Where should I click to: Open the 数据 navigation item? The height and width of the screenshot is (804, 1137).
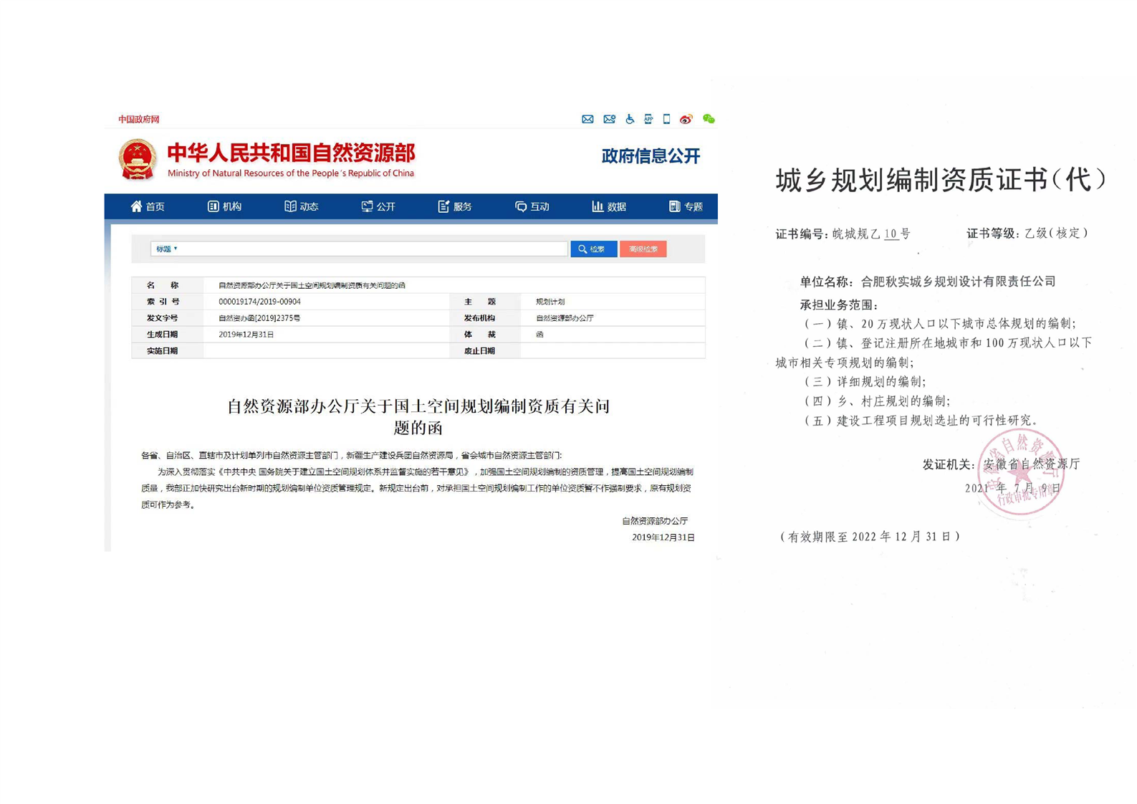[609, 206]
